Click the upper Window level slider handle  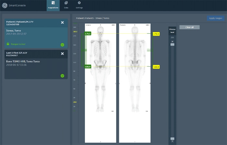point(172,44)
